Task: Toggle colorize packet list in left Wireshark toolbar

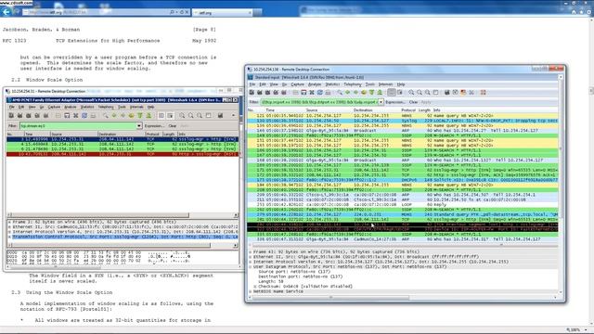Action: 161,115
